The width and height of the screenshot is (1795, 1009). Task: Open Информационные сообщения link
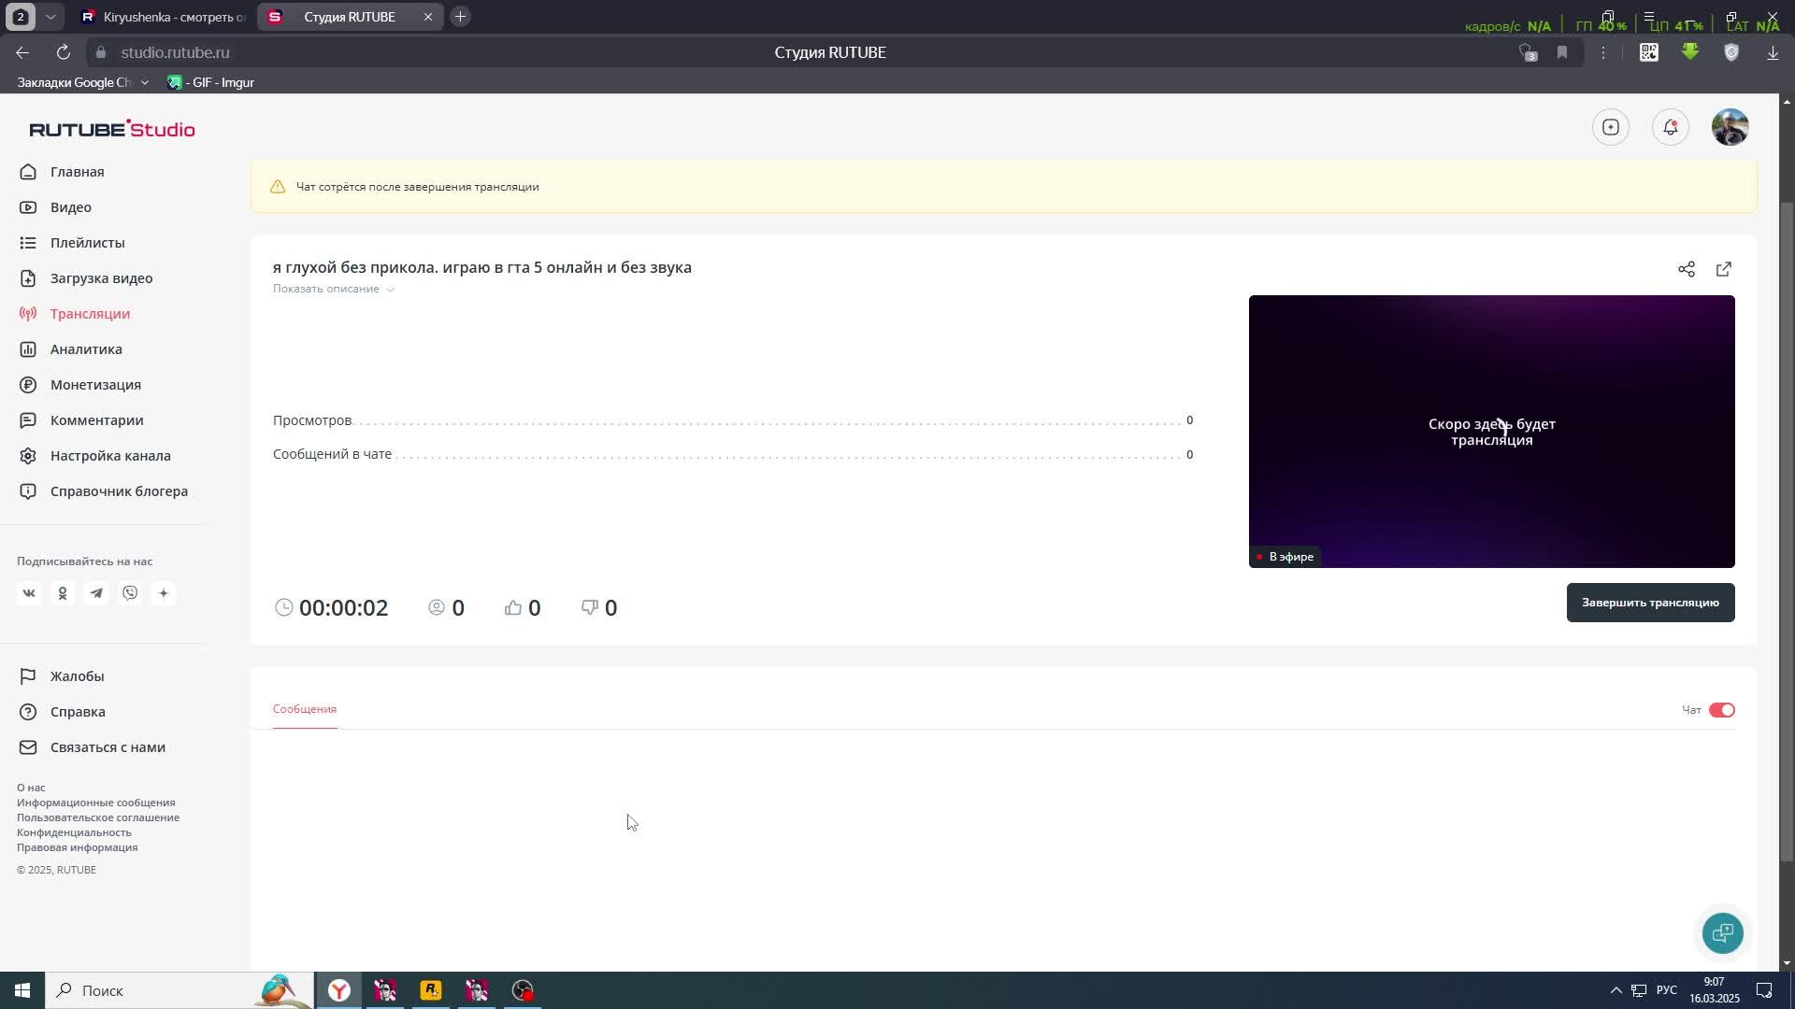95,803
